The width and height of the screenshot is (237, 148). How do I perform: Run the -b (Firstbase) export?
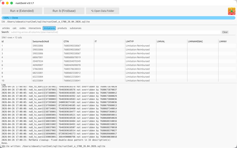tap(64, 11)
